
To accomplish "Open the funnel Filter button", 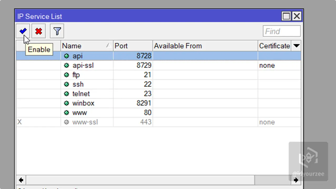I will 57,31.
